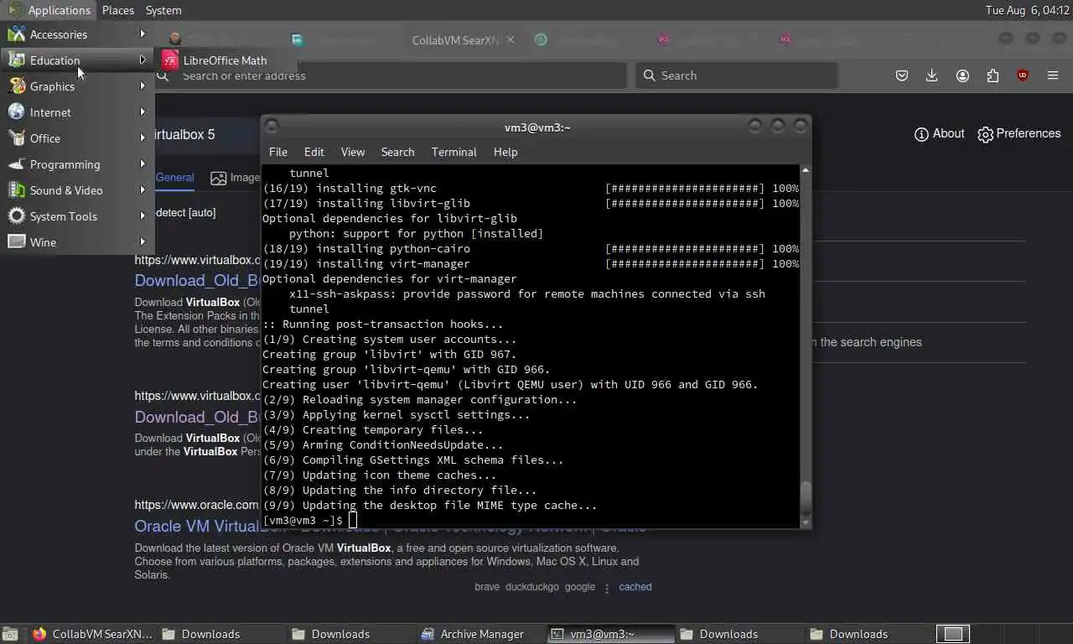1073x644 pixels.
Task: Open the Sound & Video category
Action: pos(77,190)
